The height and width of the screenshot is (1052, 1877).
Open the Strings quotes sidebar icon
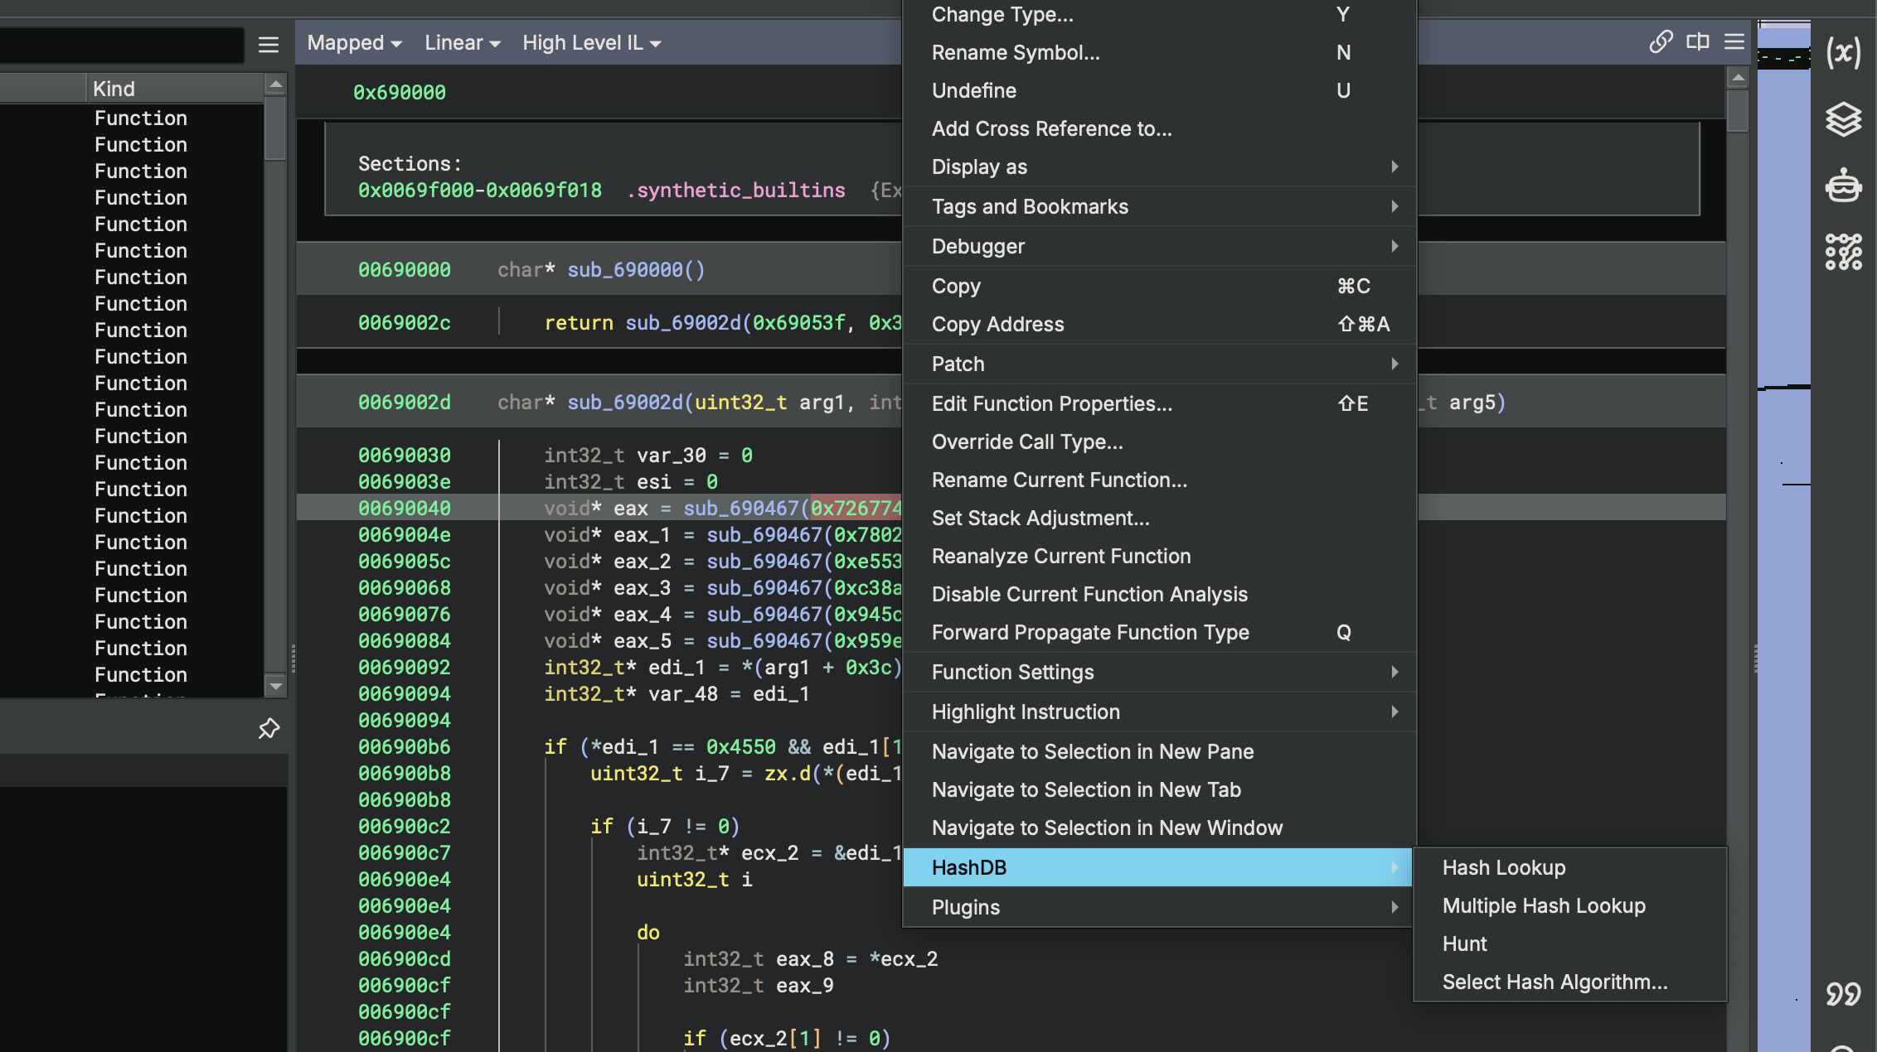point(1843,993)
